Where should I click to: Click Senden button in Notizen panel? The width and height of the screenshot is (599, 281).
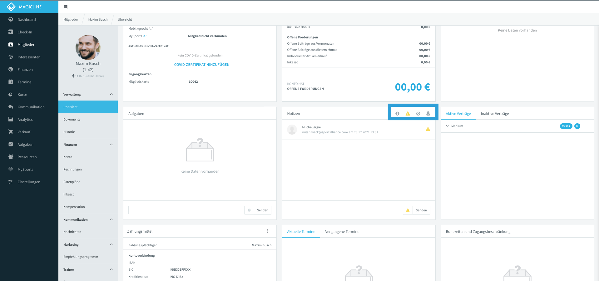tap(421, 210)
